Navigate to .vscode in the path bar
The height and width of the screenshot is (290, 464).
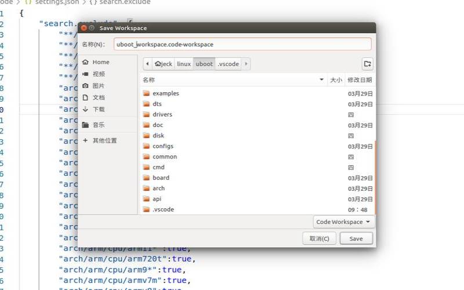pos(228,64)
